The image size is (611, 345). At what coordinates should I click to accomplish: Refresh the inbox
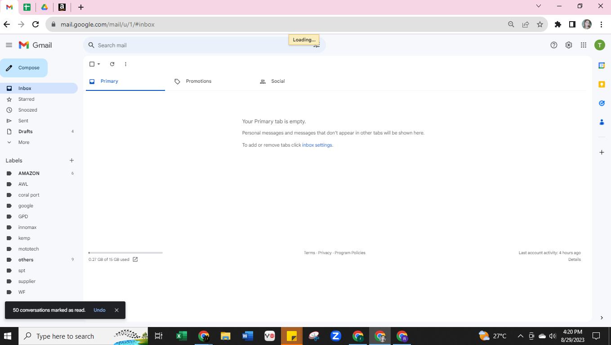point(112,64)
